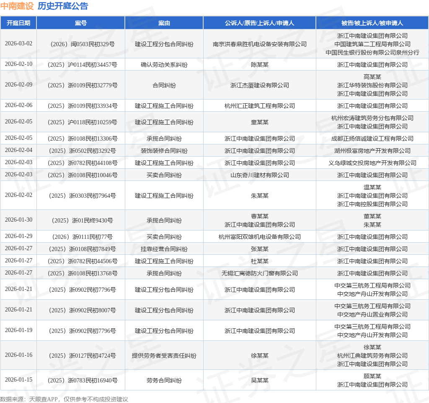Click the cause 挂靠经营合同纠纷
This screenshot has height=403, width=429.
point(164,249)
